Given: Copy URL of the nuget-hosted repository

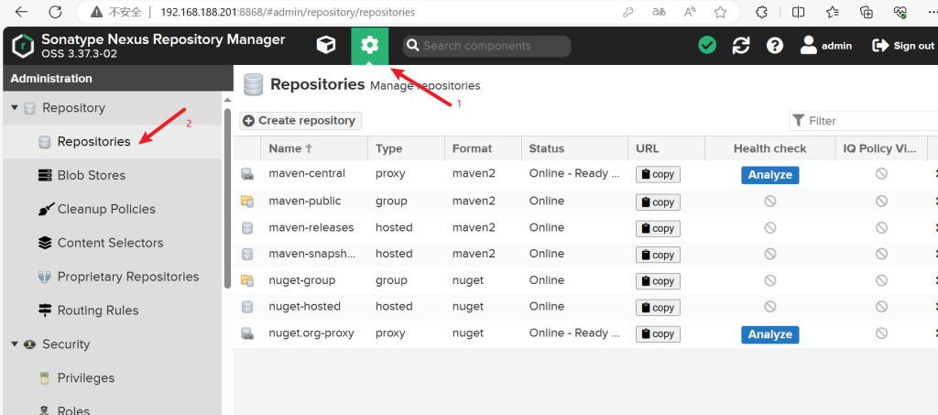Looking at the screenshot, I should (x=658, y=308).
